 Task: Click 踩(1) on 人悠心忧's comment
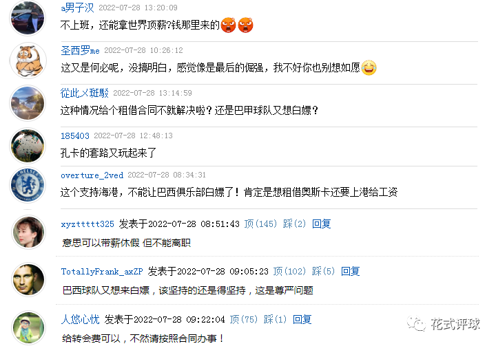pyautogui.click(x=275, y=319)
